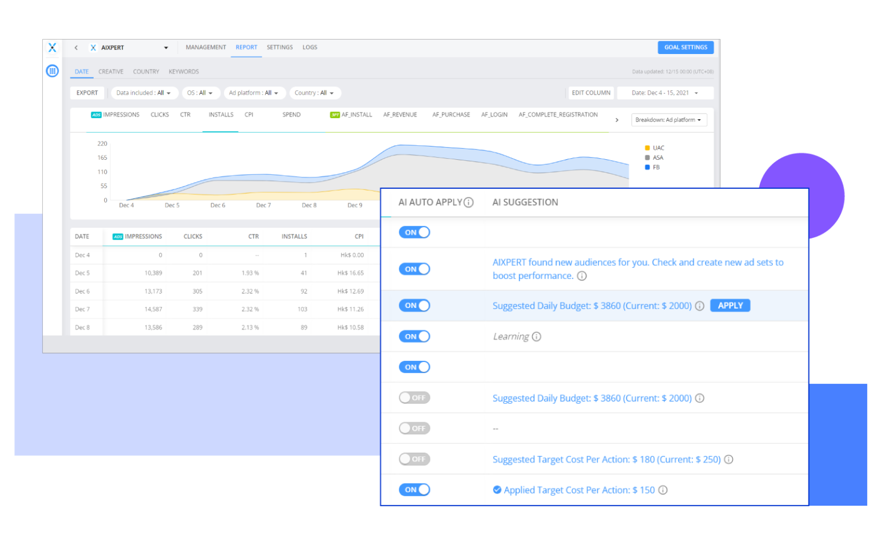Click the GOAL SETTINGS button

(x=686, y=47)
